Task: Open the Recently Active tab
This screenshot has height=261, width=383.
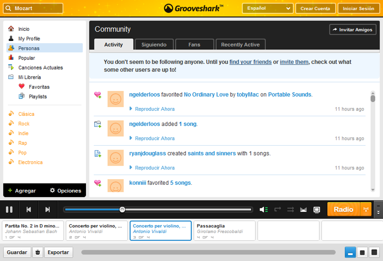Action: [240, 44]
